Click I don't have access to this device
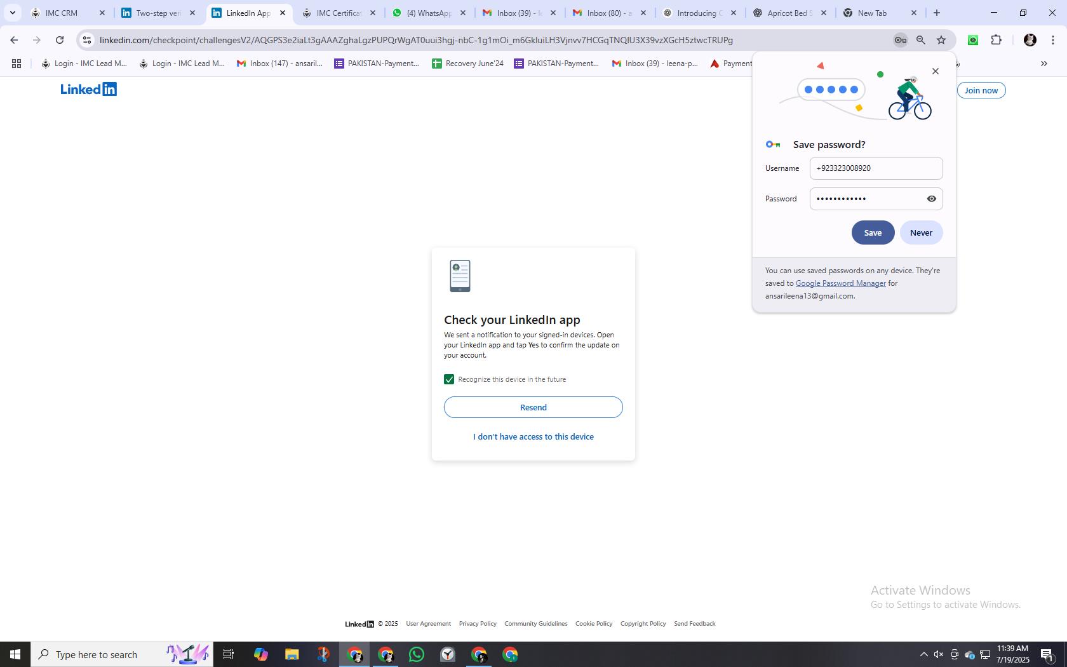This screenshot has height=667, width=1067. (x=533, y=436)
